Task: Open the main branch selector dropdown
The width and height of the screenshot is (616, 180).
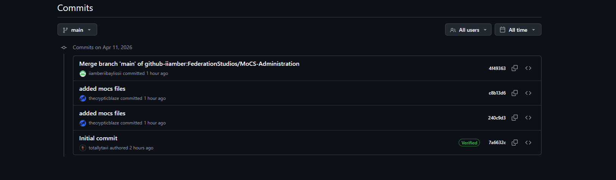Action: coord(77,30)
